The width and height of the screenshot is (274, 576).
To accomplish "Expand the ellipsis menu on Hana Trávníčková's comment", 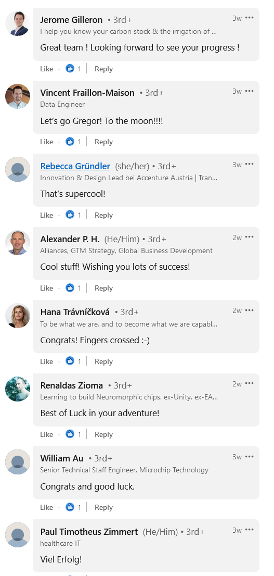I will pyautogui.click(x=250, y=310).
